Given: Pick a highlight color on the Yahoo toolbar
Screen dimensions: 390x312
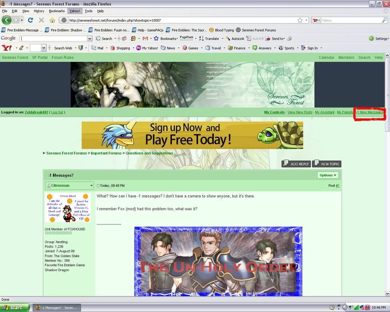Looking at the screenshot, I should (x=37, y=48).
